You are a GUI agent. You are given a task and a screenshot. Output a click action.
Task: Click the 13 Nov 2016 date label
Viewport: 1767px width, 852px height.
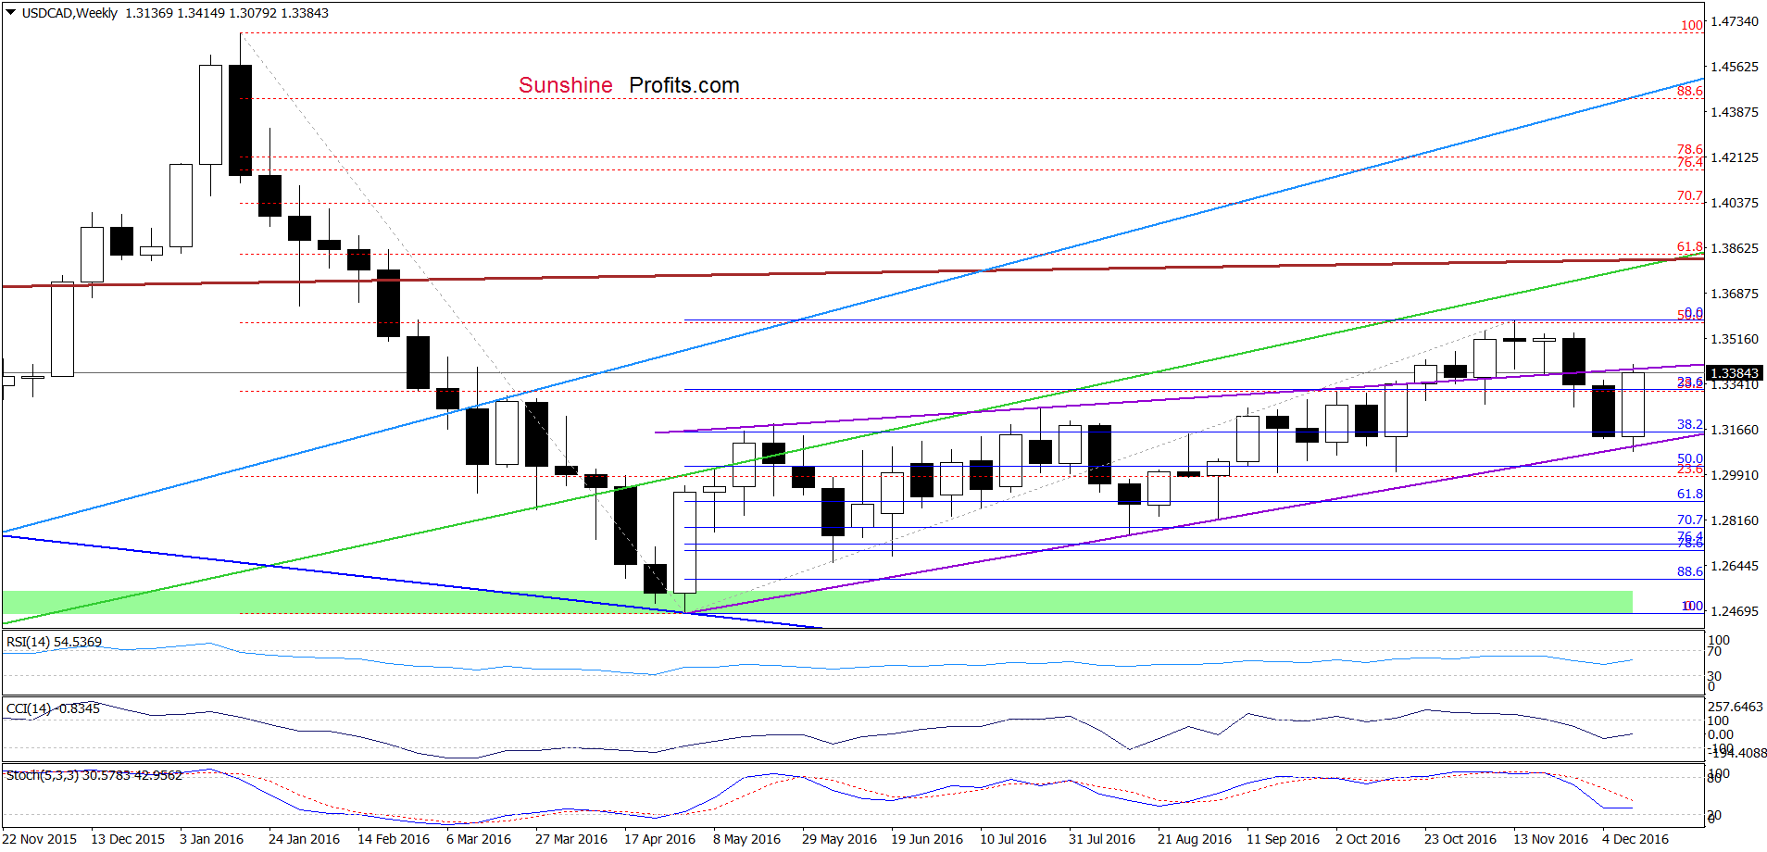1550,839
